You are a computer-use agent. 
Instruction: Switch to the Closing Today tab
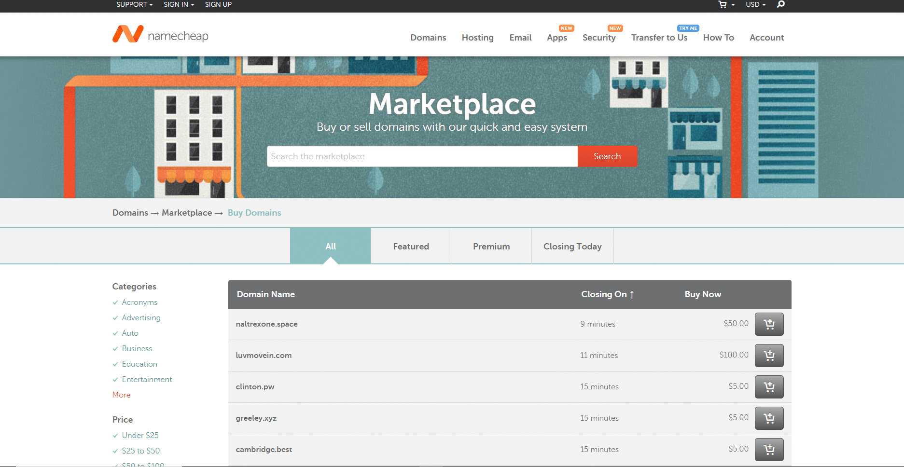[572, 246]
